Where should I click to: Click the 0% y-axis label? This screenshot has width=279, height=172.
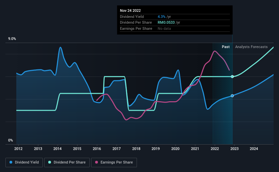point(11,140)
